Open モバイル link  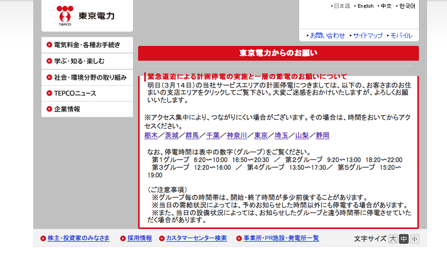click(401, 36)
